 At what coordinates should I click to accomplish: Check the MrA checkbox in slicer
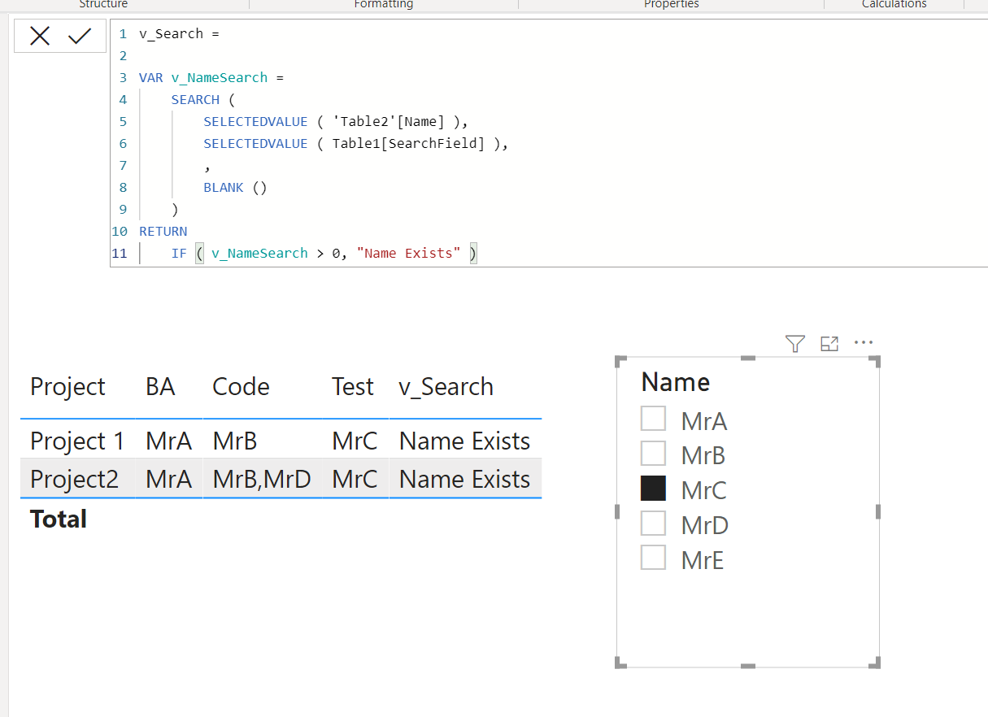(654, 419)
